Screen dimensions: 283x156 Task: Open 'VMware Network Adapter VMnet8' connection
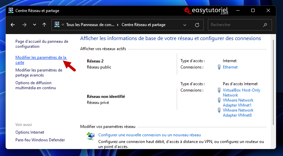238,113
